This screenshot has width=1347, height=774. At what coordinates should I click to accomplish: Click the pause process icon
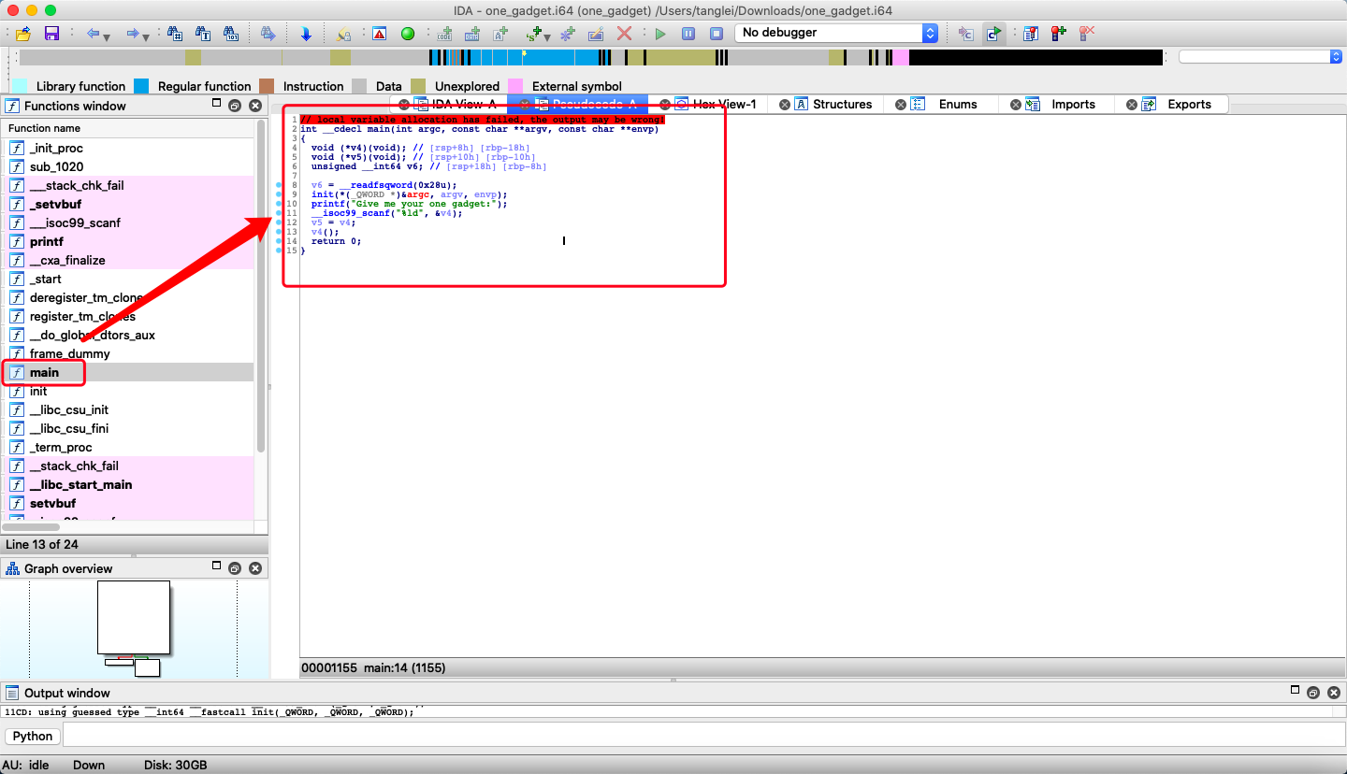point(688,34)
